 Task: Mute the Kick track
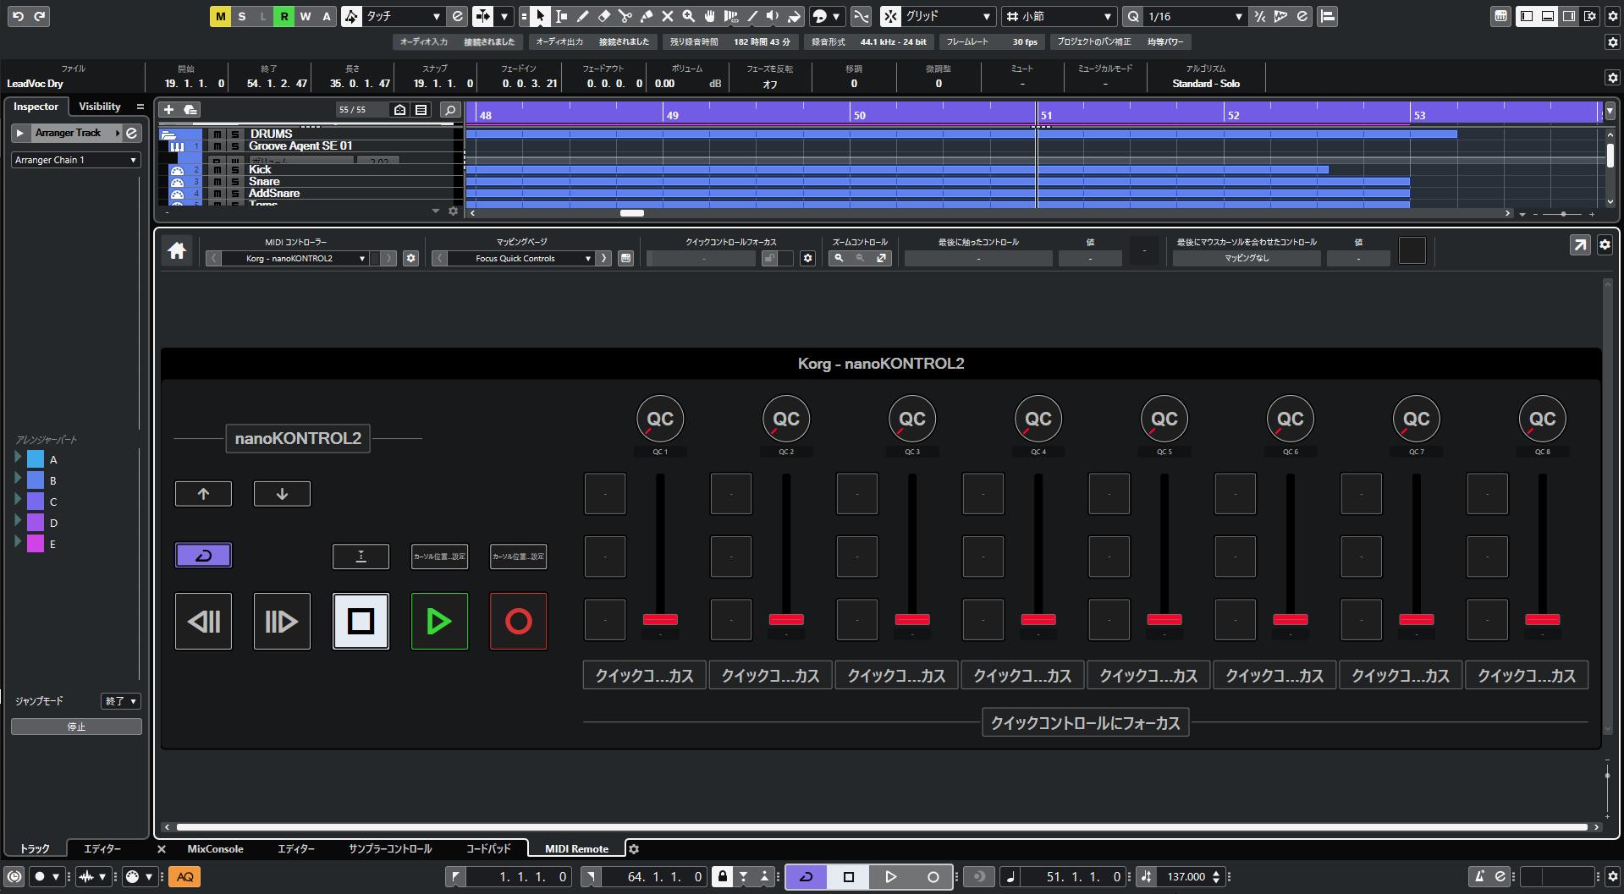pyautogui.click(x=217, y=170)
